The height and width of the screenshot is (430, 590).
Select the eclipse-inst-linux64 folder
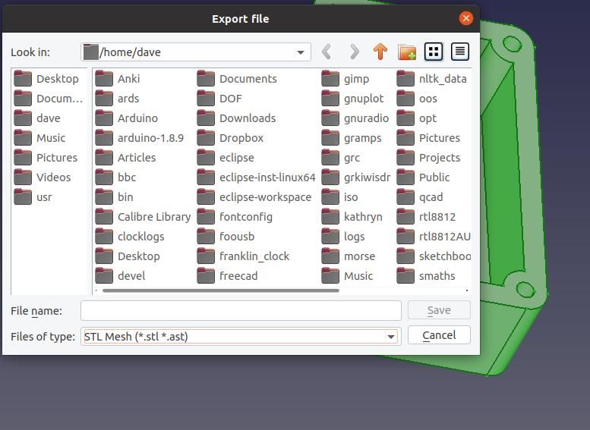pos(256,177)
